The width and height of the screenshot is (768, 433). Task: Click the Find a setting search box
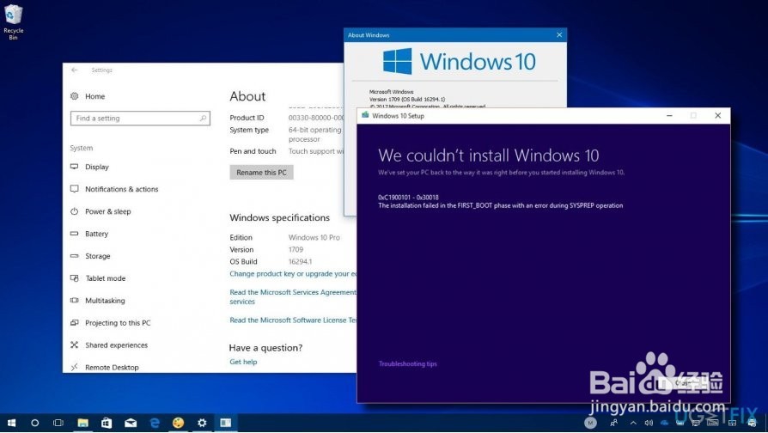[x=140, y=119]
